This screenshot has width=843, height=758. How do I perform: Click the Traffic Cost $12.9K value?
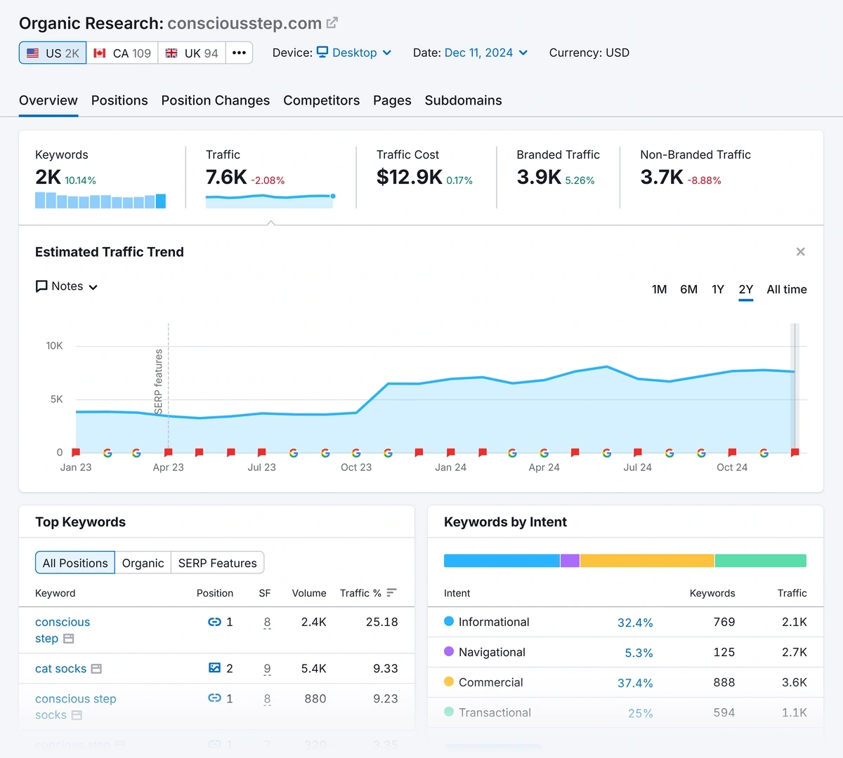[410, 177]
